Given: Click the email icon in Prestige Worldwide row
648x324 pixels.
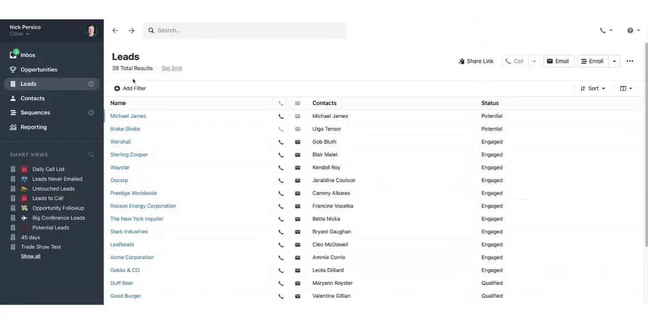Looking at the screenshot, I should click(298, 193).
